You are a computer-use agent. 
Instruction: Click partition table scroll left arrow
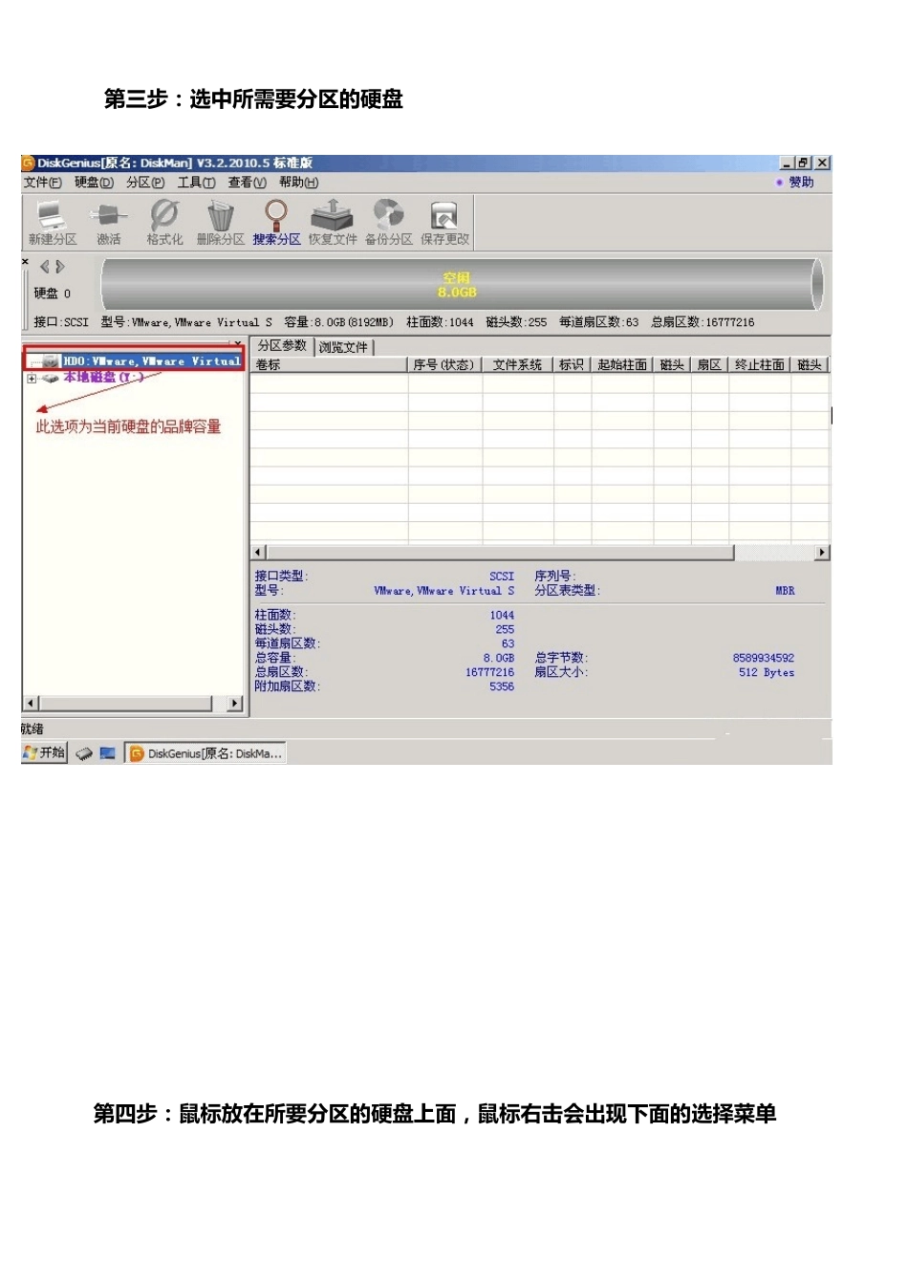pyautogui.click(x=258, y=553)
